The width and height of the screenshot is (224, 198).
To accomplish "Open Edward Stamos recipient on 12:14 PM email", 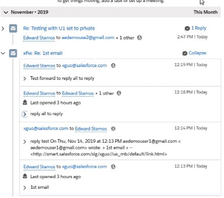I will pyautogui.click(x=91, y=129).
